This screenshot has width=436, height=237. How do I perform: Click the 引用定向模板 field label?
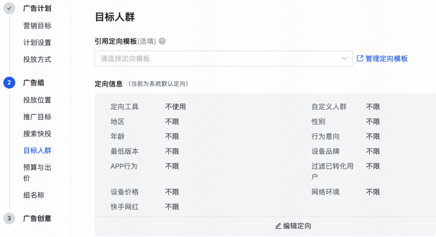[116, 41]
